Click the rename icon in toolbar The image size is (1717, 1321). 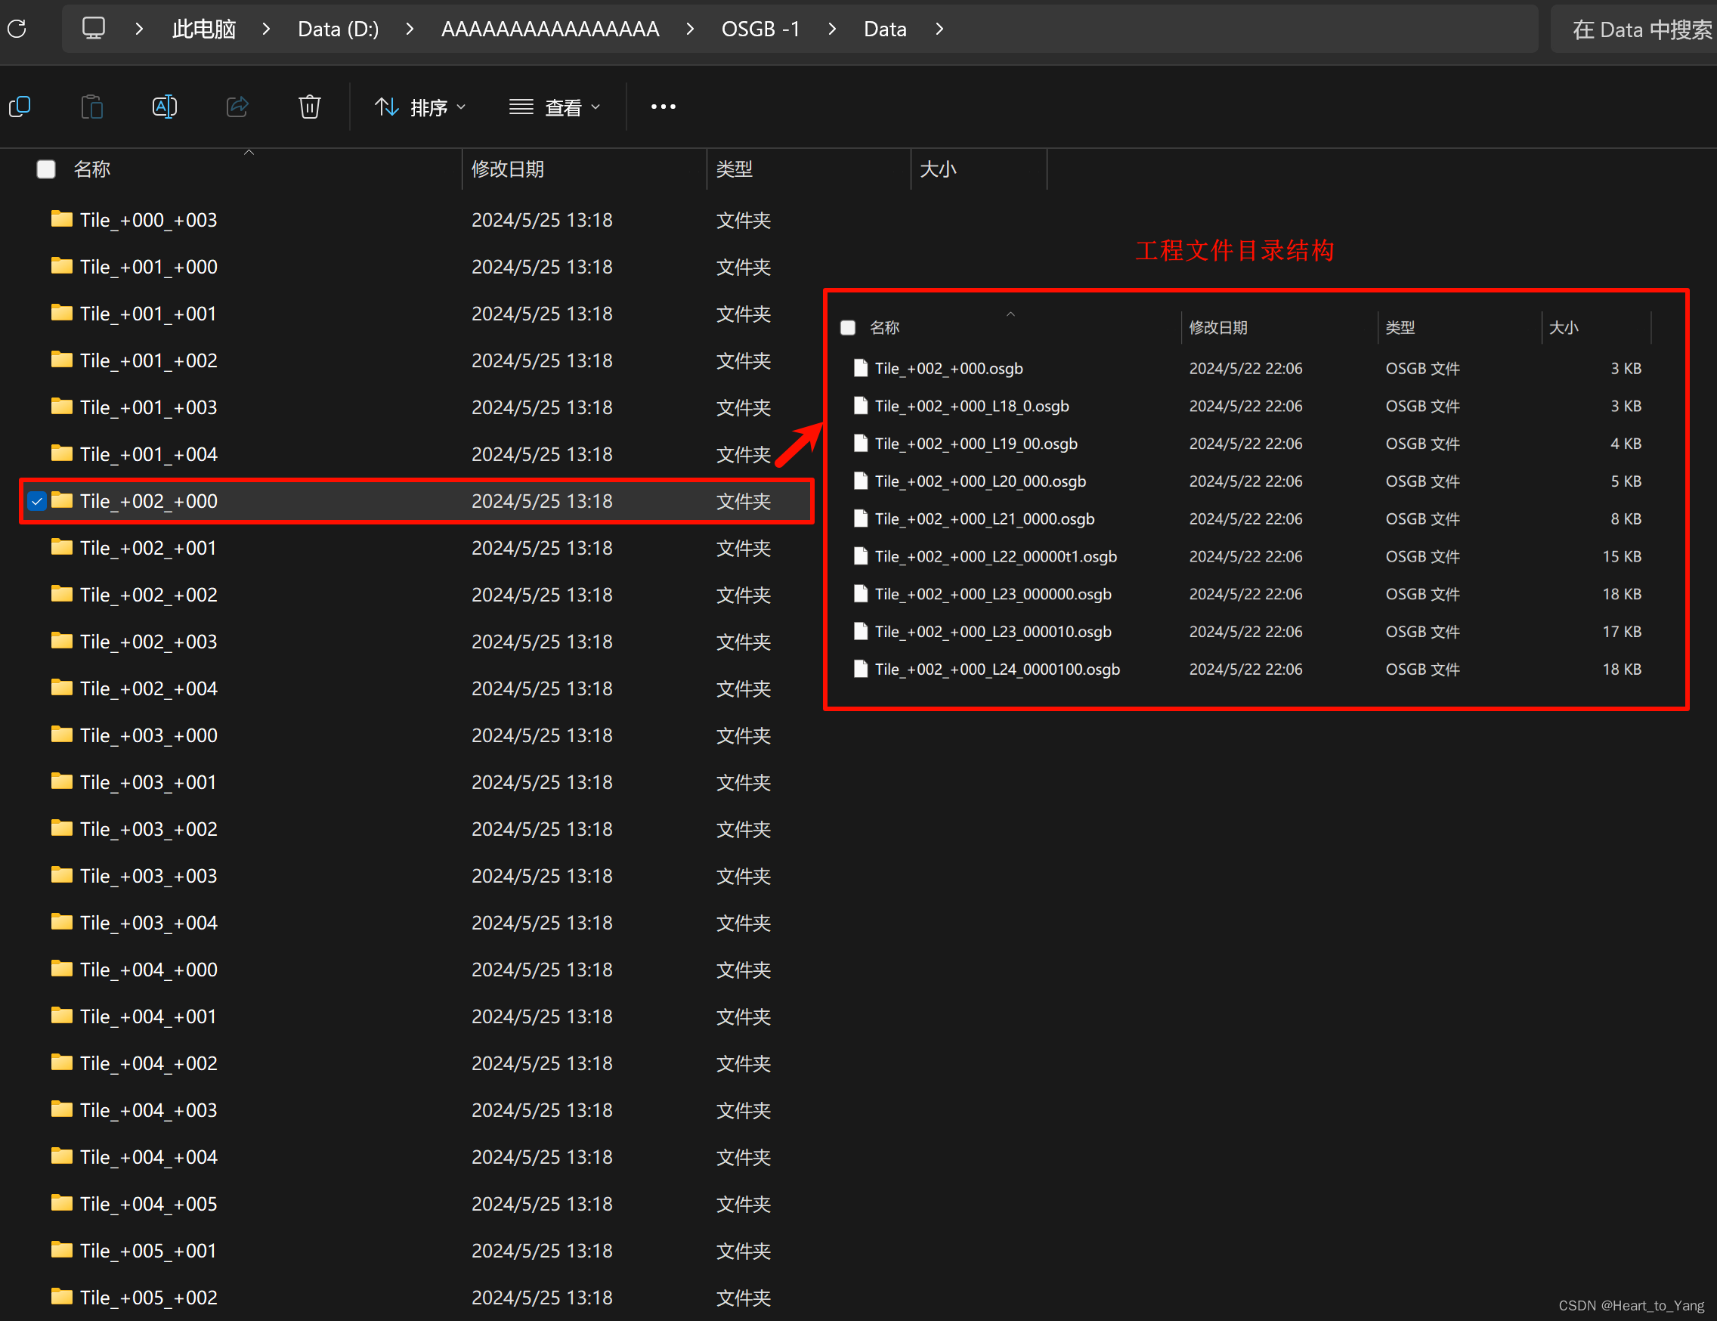click(x=164, y=106)
